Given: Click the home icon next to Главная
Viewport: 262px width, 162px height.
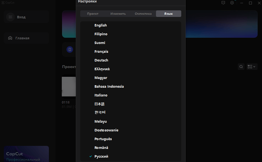Looking at the screenshot, I should [10, 38].
